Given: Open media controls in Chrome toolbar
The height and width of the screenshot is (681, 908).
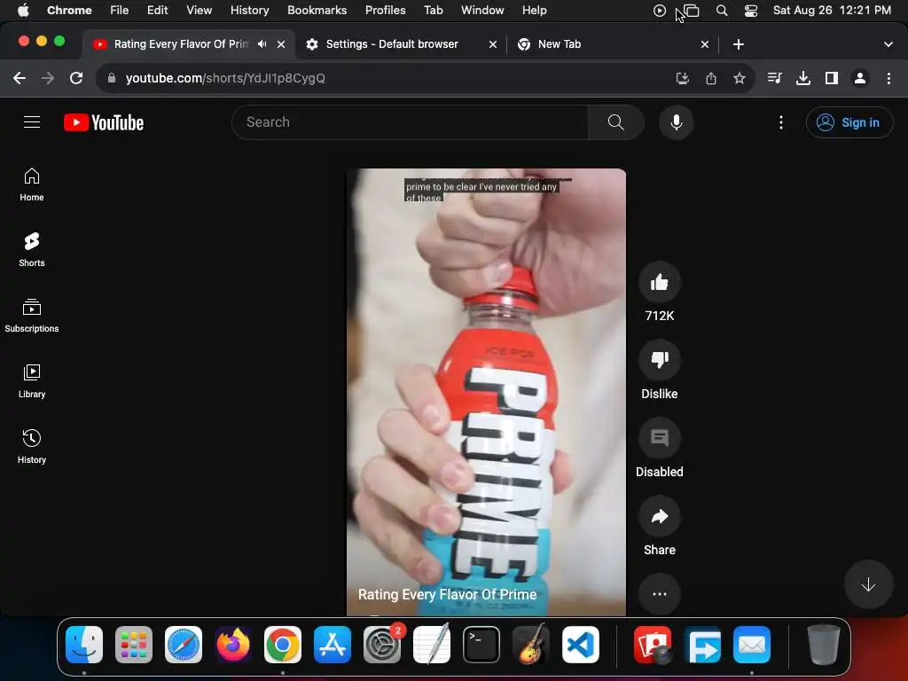Looking at the screenshot, I should coord(774,78).
